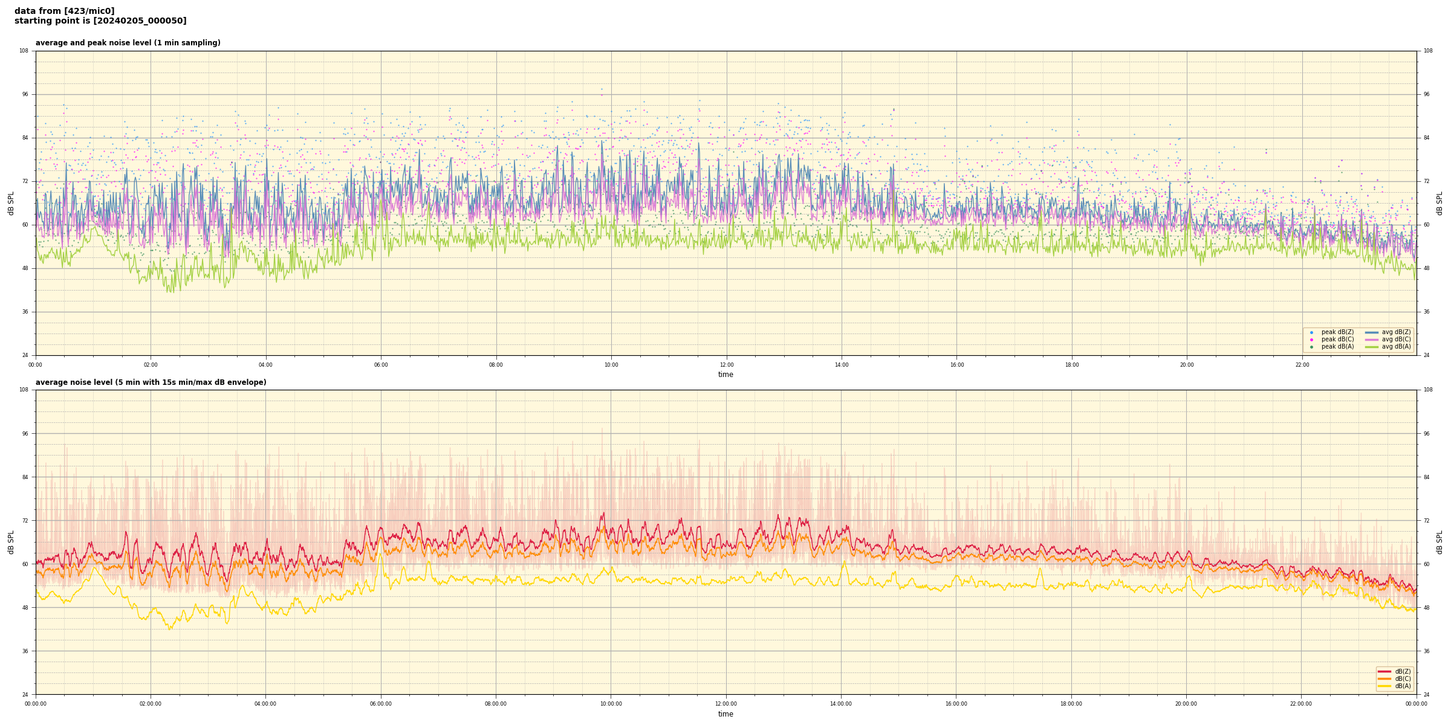Viewport: 1451px width, 725px height.
Task: Click the top chart title about peak noise
Action: (x=128, y=43)
